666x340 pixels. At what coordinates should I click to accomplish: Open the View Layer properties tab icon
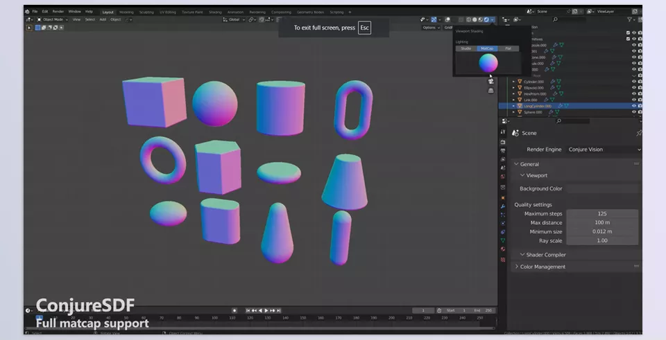click(503, 159)
